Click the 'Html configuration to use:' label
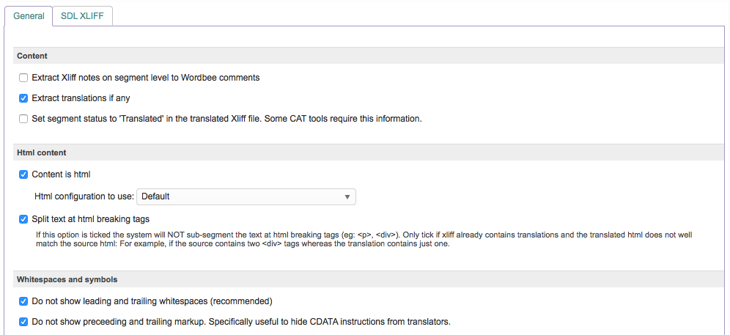Screen dimensions: 730x335 pos(84,196)
